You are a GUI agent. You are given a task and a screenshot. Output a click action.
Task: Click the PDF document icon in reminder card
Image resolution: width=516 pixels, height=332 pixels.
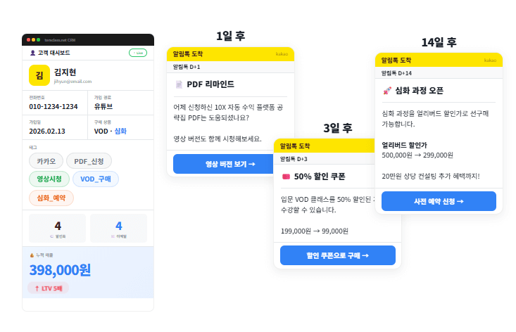(x=179, y=84)
